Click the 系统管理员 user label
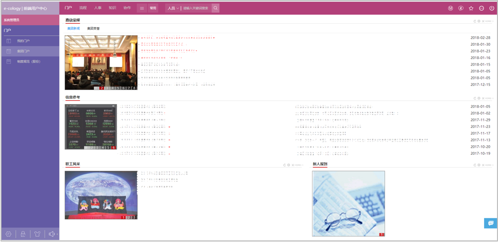Screen dimensions: 498x242 (x=11, y=20)
